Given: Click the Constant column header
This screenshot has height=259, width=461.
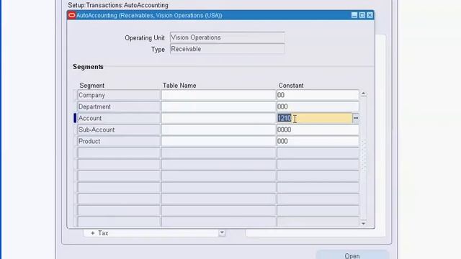Looking at the screenshot, I should click(x=291, y=86).
